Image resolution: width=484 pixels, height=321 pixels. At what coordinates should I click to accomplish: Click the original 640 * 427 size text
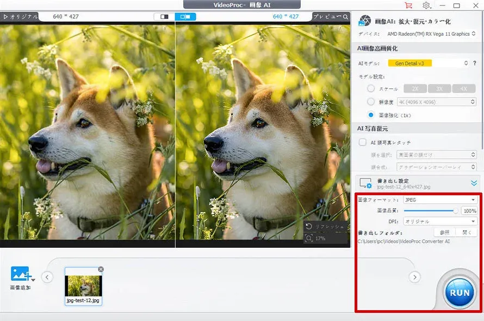coord(66,17)
